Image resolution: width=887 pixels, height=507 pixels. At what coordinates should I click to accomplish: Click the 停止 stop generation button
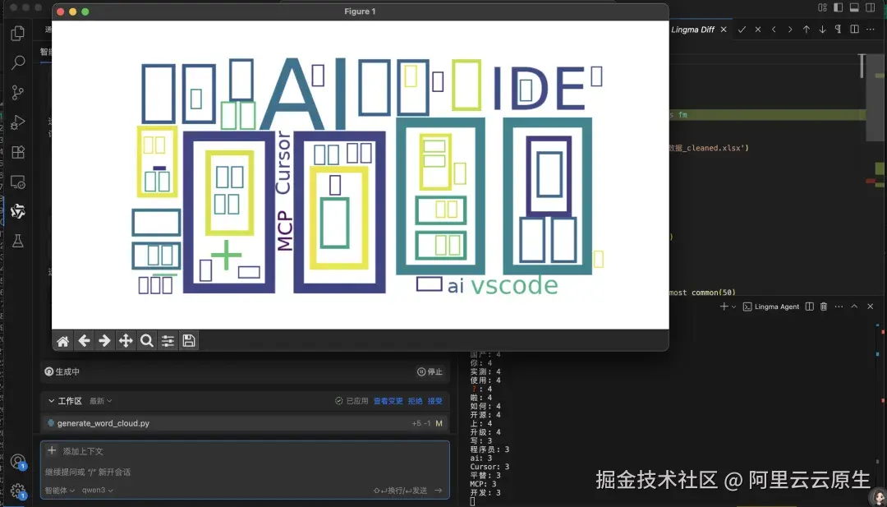point(430,371)
